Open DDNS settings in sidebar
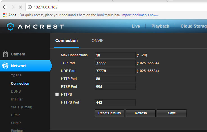Screen dimensions: 207x132 (x=16, y=91)
